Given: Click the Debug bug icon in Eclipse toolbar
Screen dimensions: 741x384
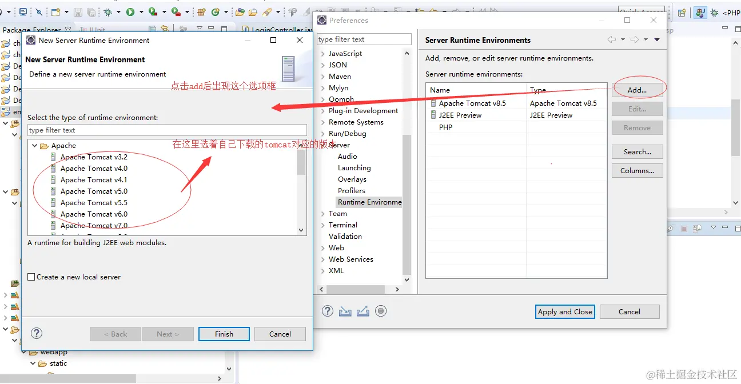Looking at the screenshot, I should (x=108, y=11).
